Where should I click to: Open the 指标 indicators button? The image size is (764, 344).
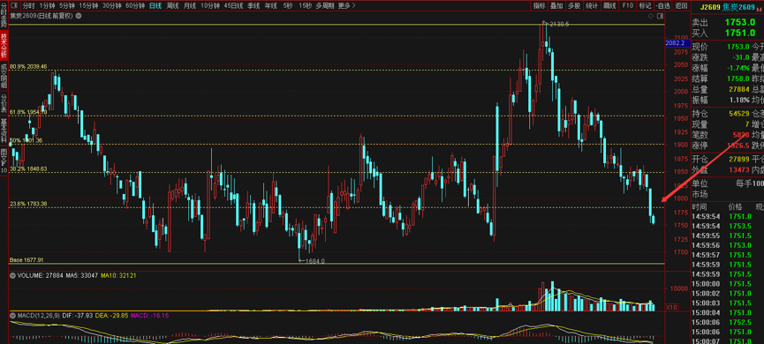click(539, 6)
